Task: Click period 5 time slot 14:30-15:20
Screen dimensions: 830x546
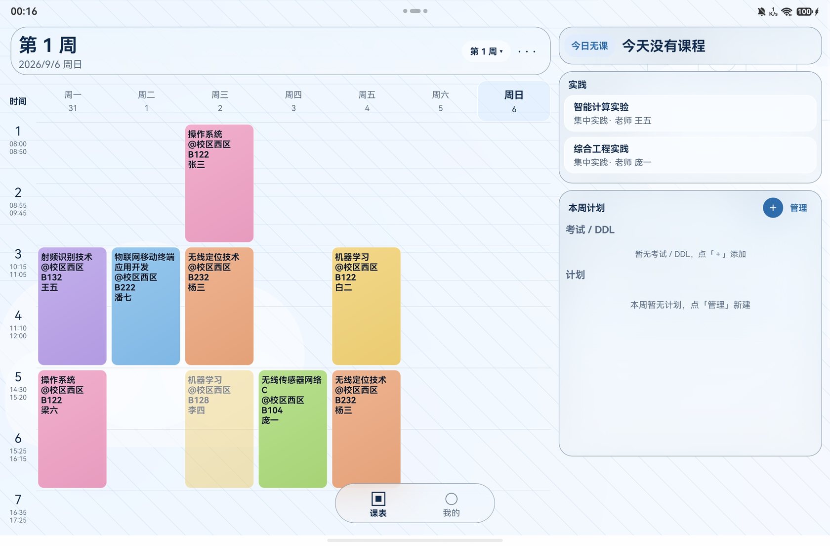Action: click(x=18, y=386)
